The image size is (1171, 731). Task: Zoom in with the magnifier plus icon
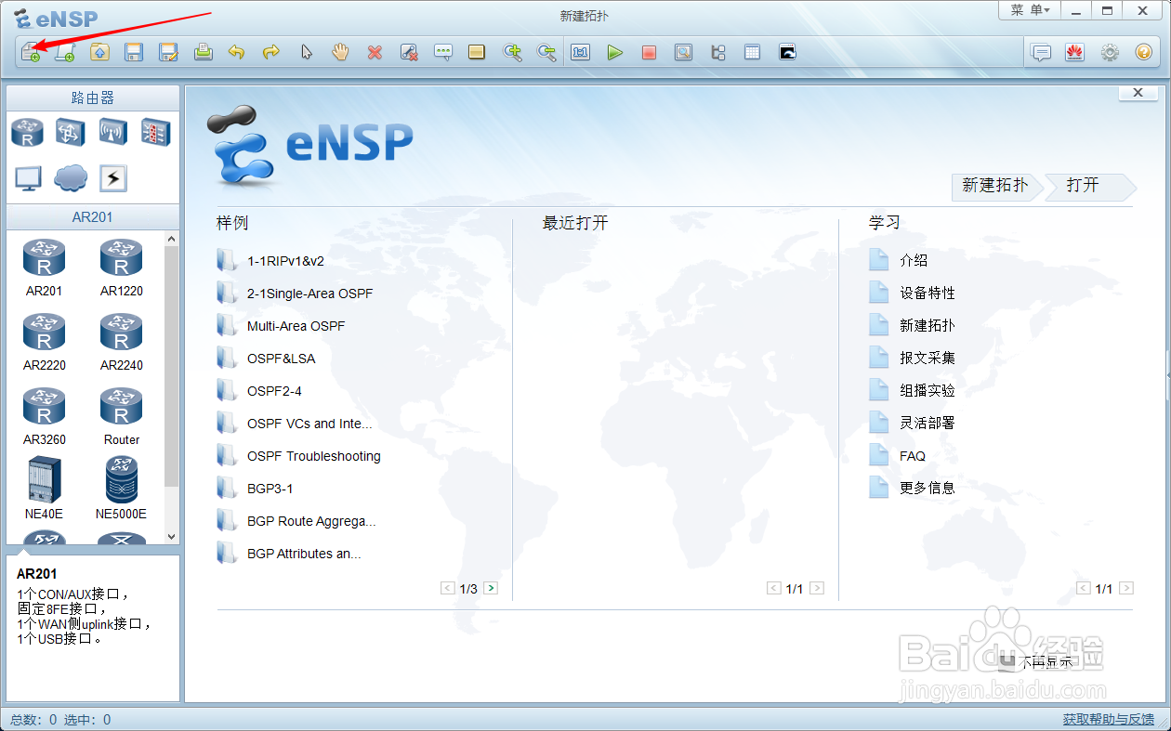click(x=512, y=52)
